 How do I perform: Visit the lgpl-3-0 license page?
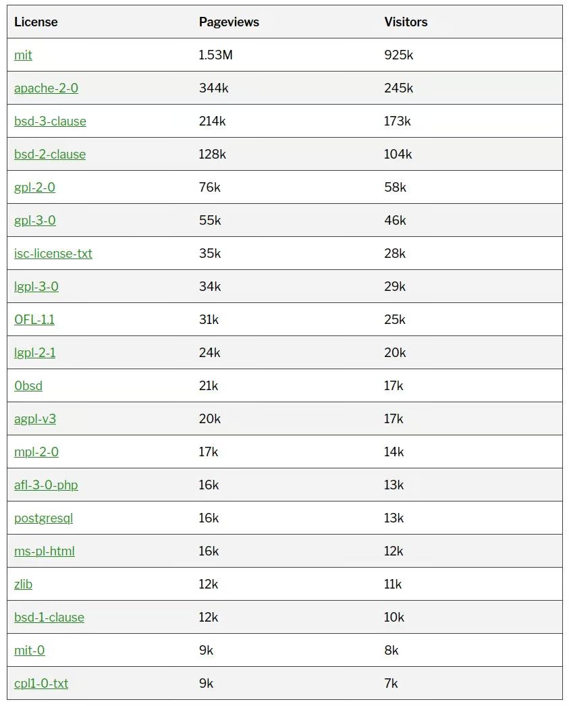click(x=36, y=287)
